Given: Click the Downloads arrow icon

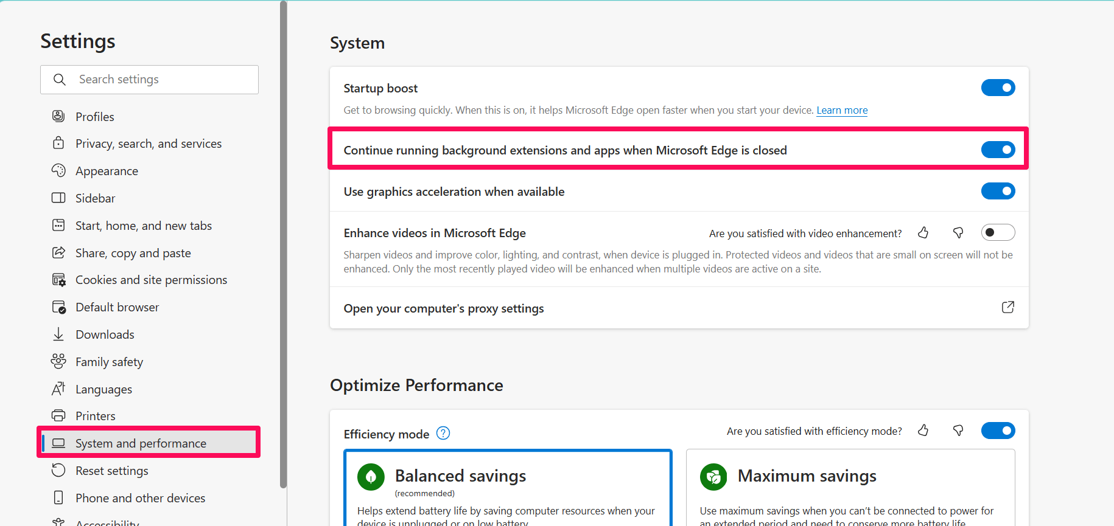Looking at the screenshot, I should (58, 334).
